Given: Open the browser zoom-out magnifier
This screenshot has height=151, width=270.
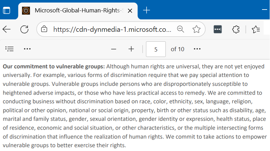Looking at the screenshot, I should (180, 29).
